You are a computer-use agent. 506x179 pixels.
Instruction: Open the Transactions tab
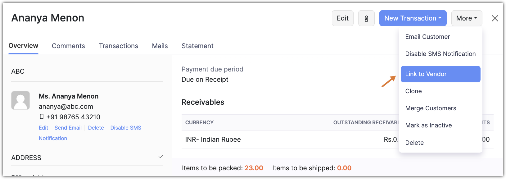tap(118, 46)
